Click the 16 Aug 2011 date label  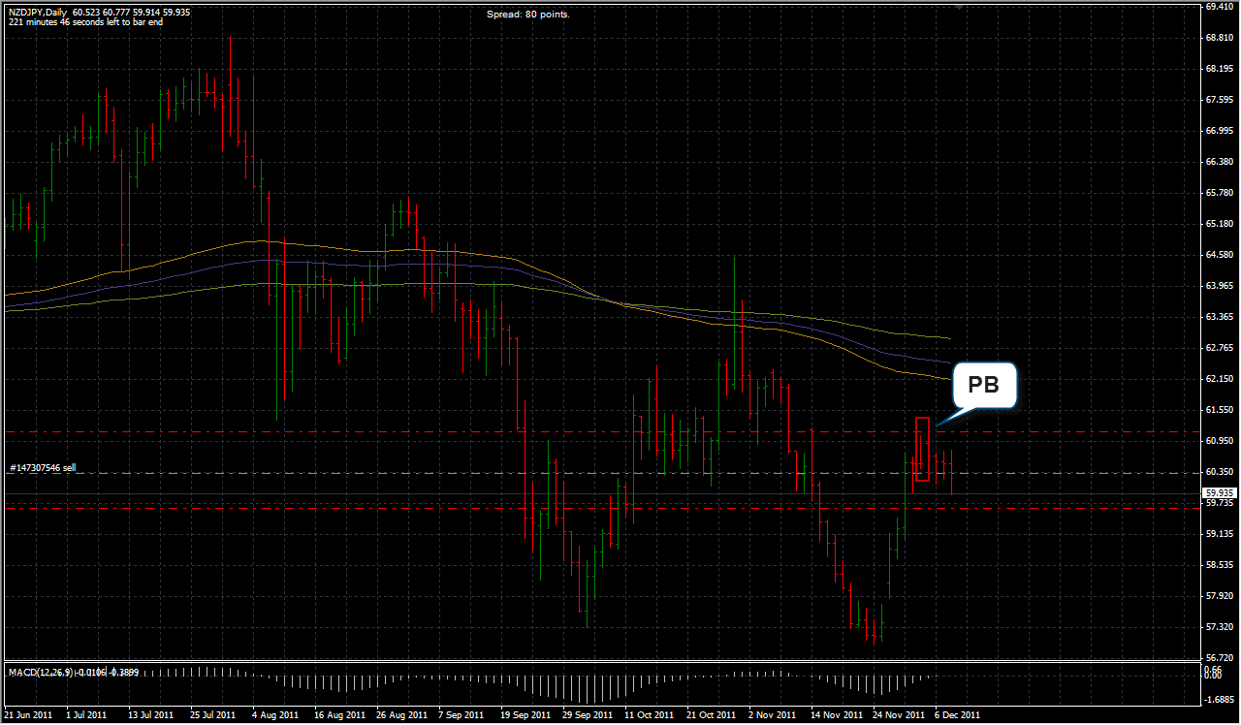(x=339, y=715)
